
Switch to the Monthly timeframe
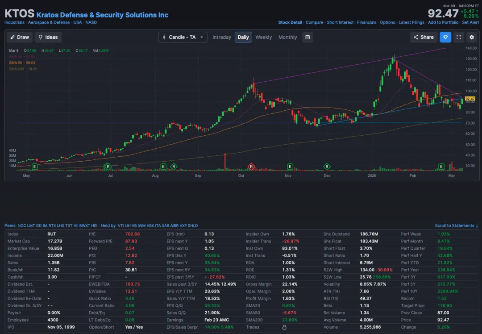(x=288, y=37)
